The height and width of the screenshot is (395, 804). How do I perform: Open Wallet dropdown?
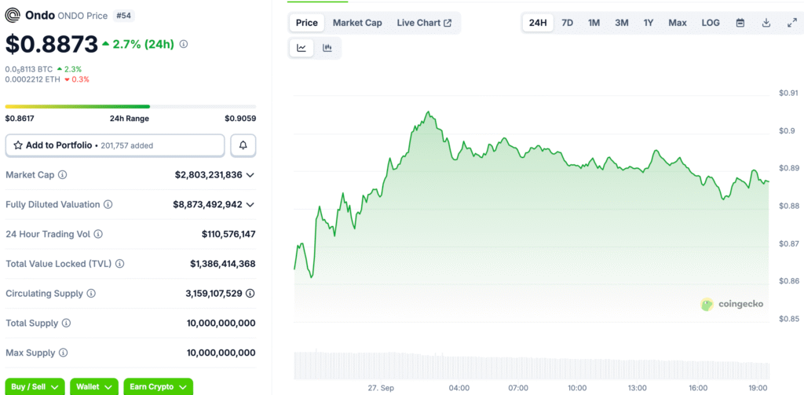(x=94, y=387)
